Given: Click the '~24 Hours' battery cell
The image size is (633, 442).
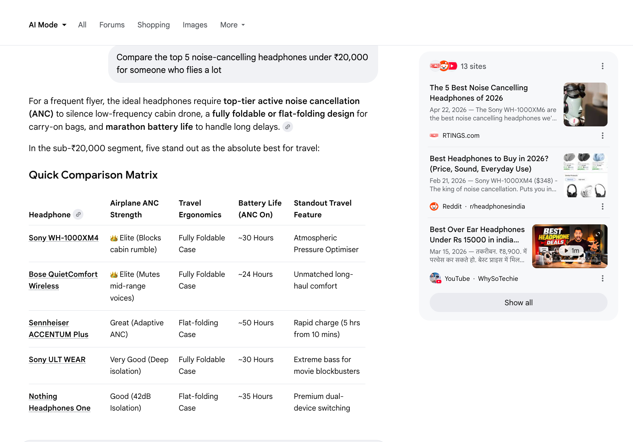Looking at the screenshot, I should pyautogui.click(x=256, y=274).
